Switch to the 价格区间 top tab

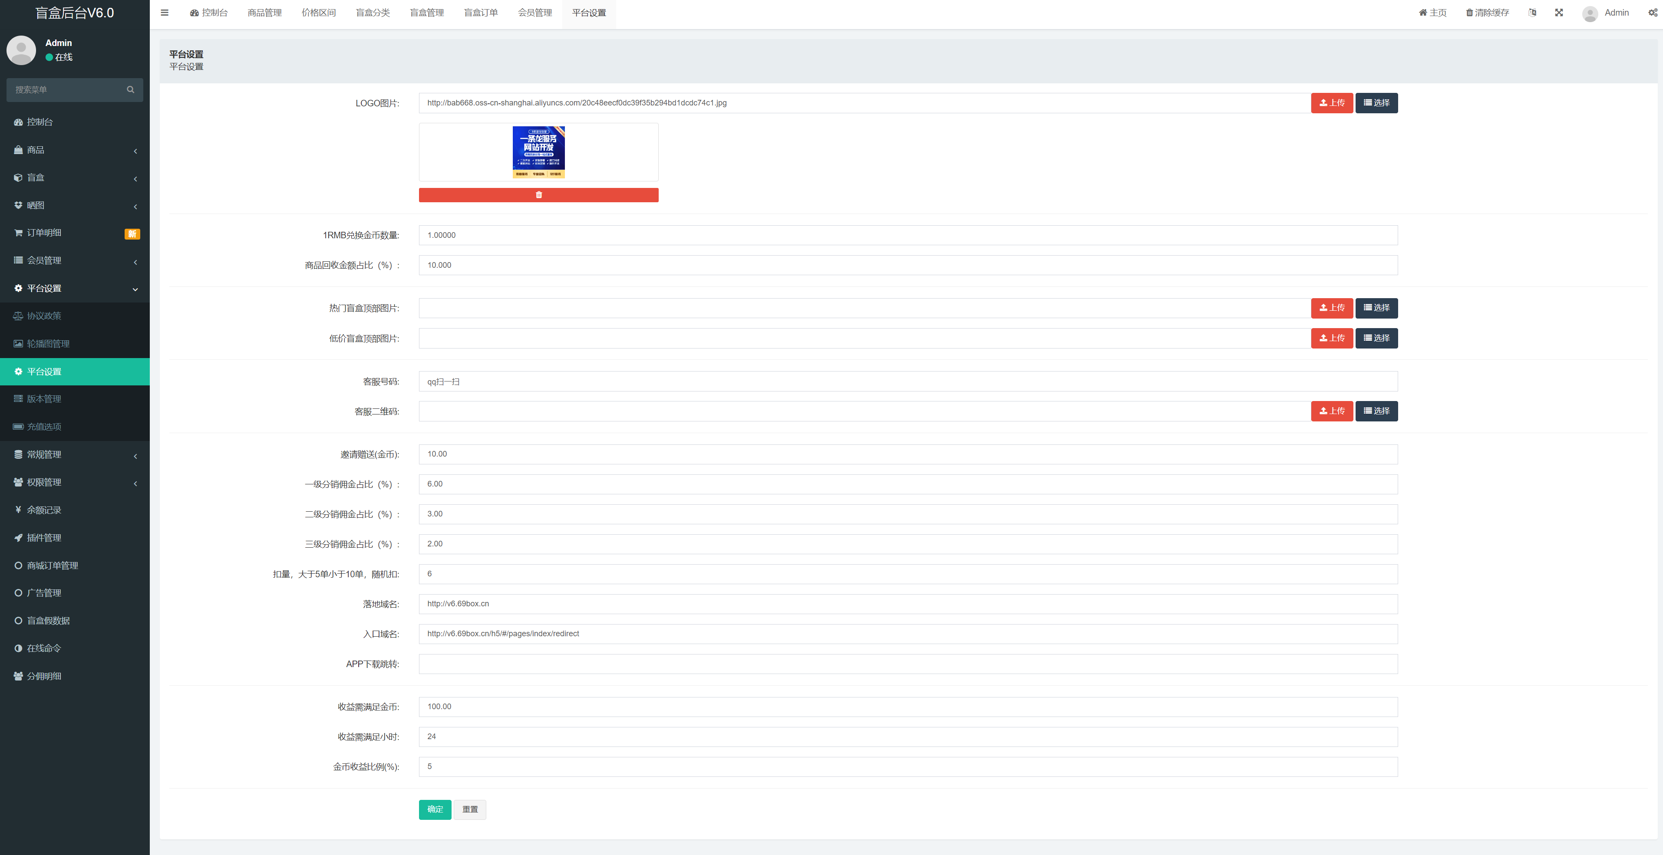(318, 13)
